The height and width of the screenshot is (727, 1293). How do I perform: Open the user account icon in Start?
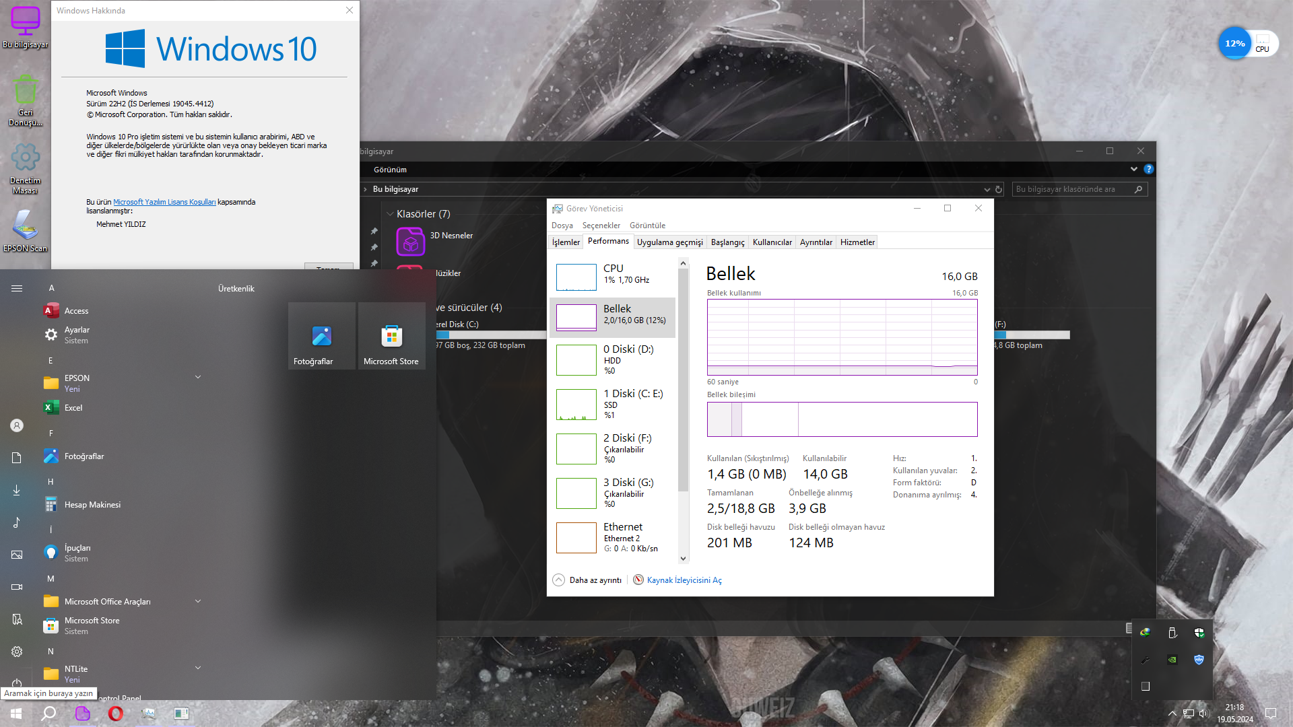pyautogui.click(x=17, y=425)
